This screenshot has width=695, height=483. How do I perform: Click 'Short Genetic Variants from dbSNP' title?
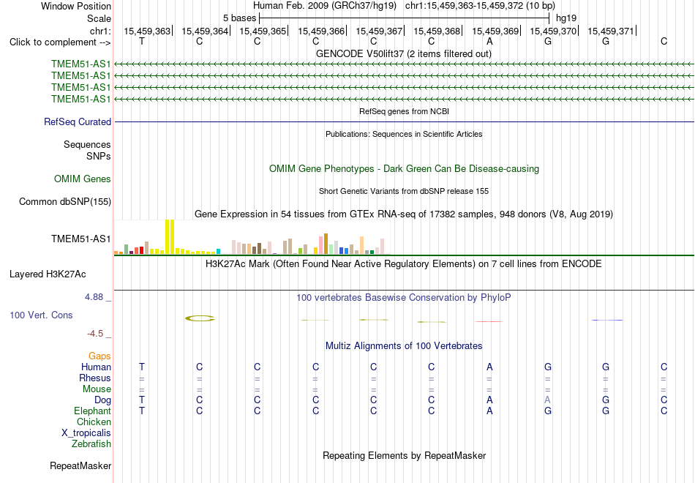(404, 191)
